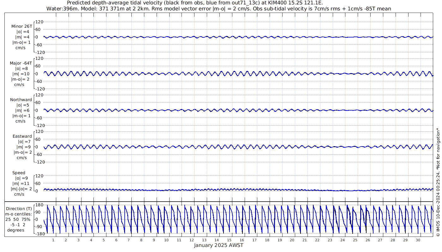
Task: Click the 180 tick on the Direction panel
Action: [39, 205]
